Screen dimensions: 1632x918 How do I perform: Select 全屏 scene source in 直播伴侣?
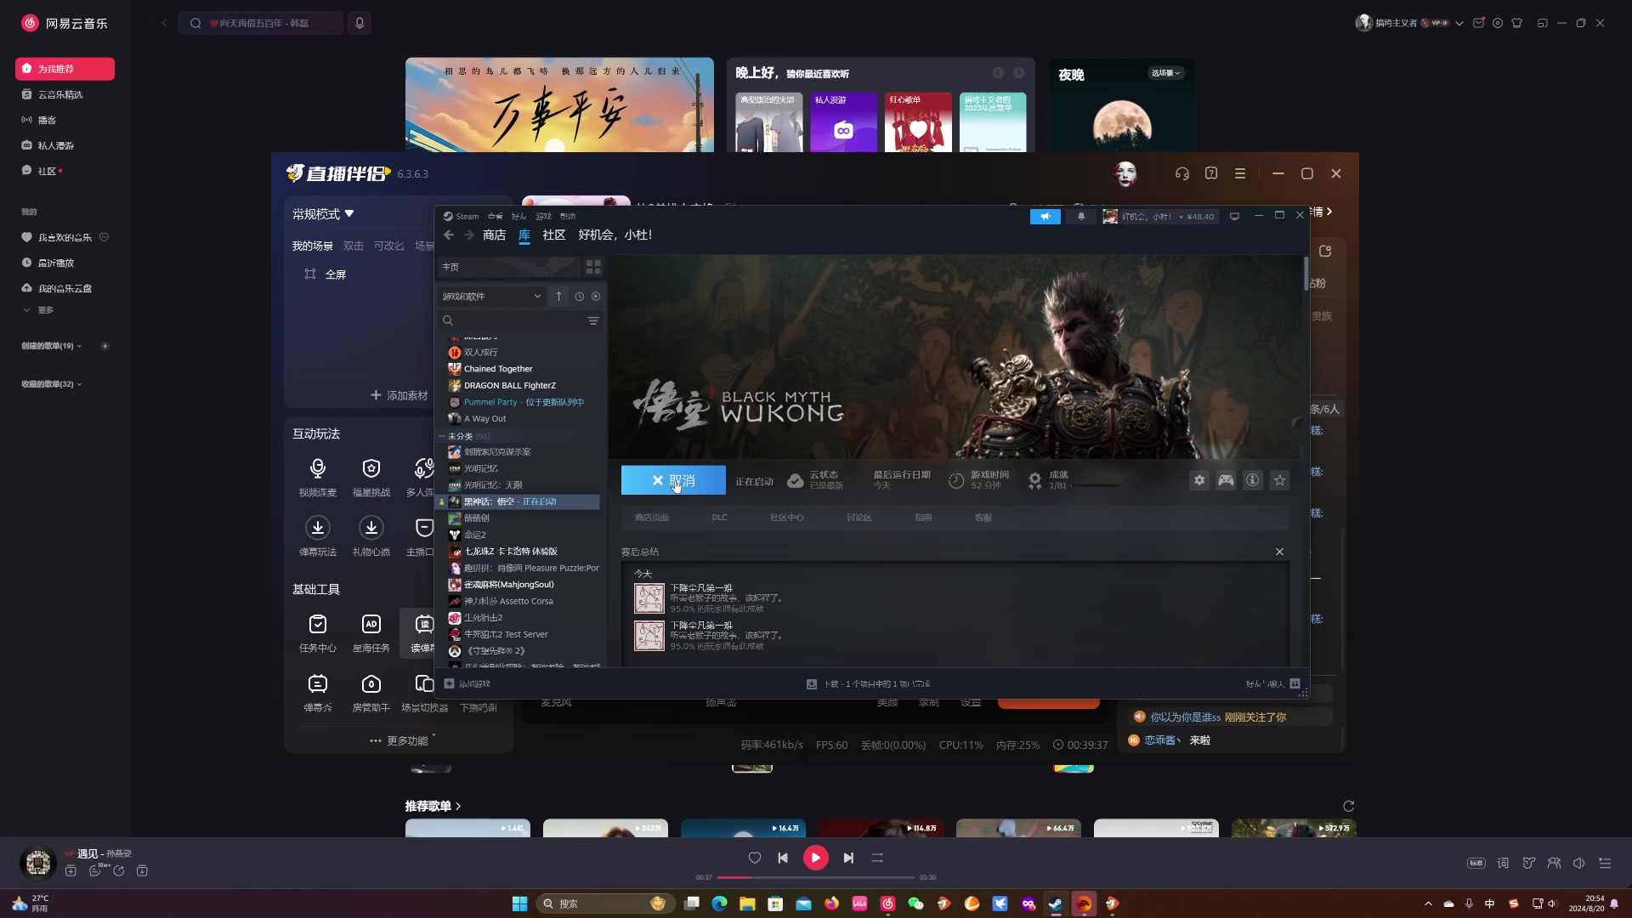coord(326,275)
